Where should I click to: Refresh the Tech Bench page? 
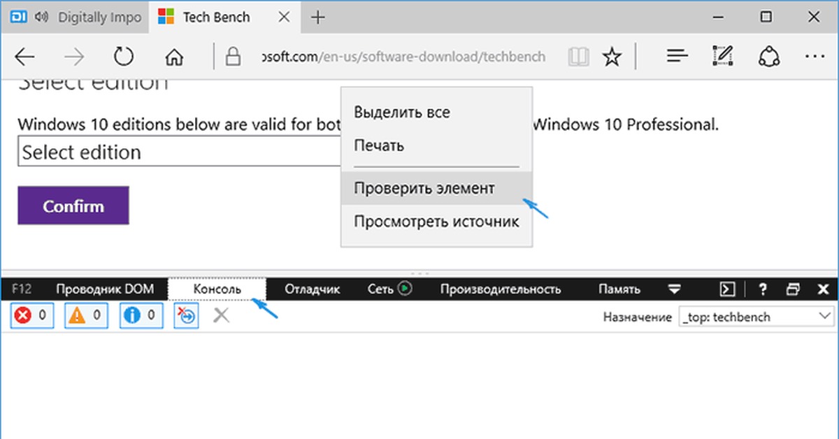click(124, 57)
